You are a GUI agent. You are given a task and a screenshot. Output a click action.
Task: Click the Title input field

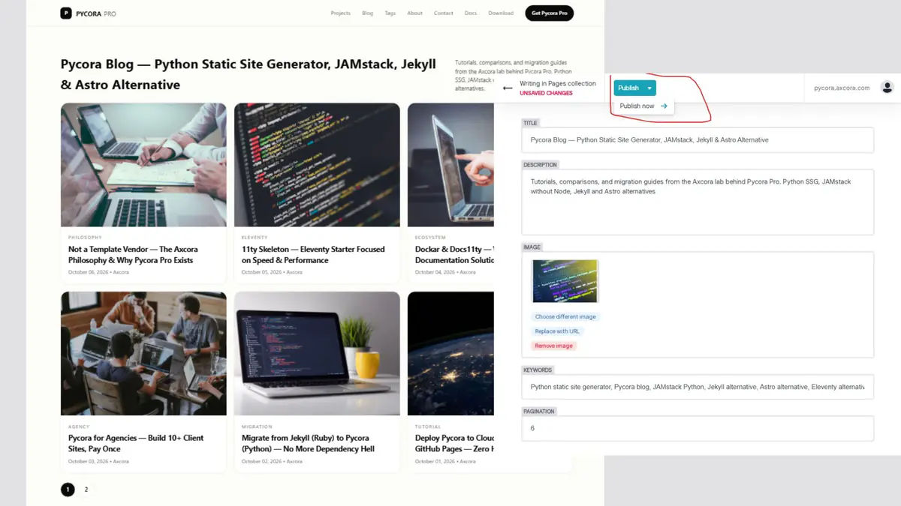[x=698, y=140]
